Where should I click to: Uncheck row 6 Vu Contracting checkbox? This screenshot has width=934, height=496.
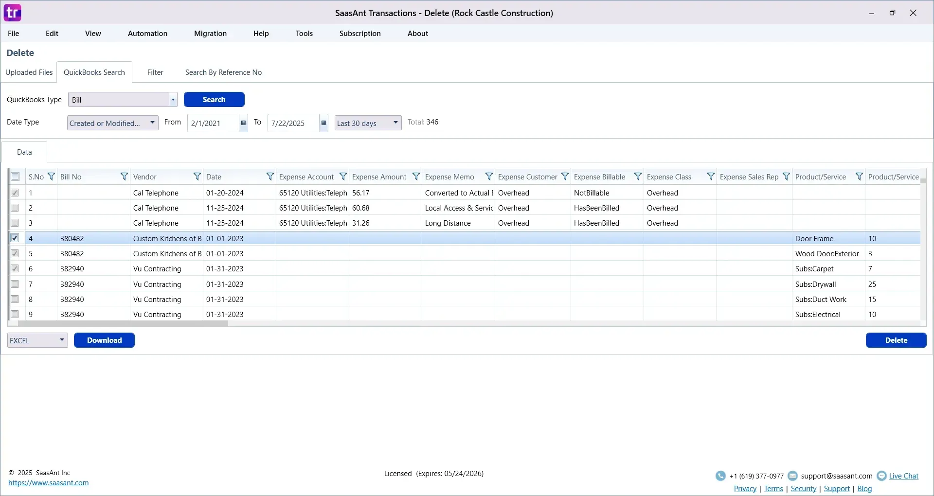(15, 269)
